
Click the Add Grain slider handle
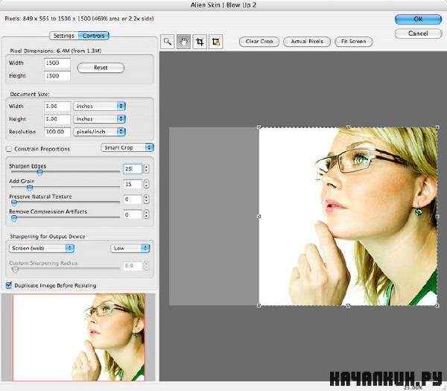pyautogui.click(x=30, y=187)
